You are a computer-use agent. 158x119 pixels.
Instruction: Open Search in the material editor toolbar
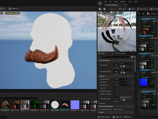click(122, 9)
